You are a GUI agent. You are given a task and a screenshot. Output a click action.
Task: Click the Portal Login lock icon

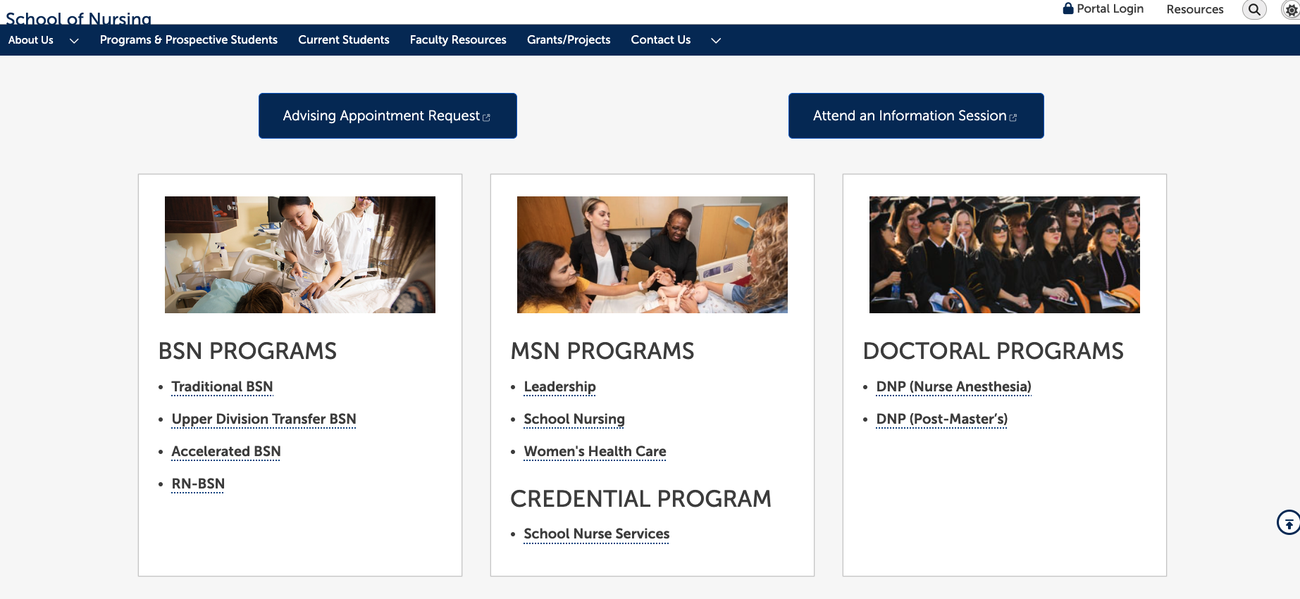point(1068,8)
